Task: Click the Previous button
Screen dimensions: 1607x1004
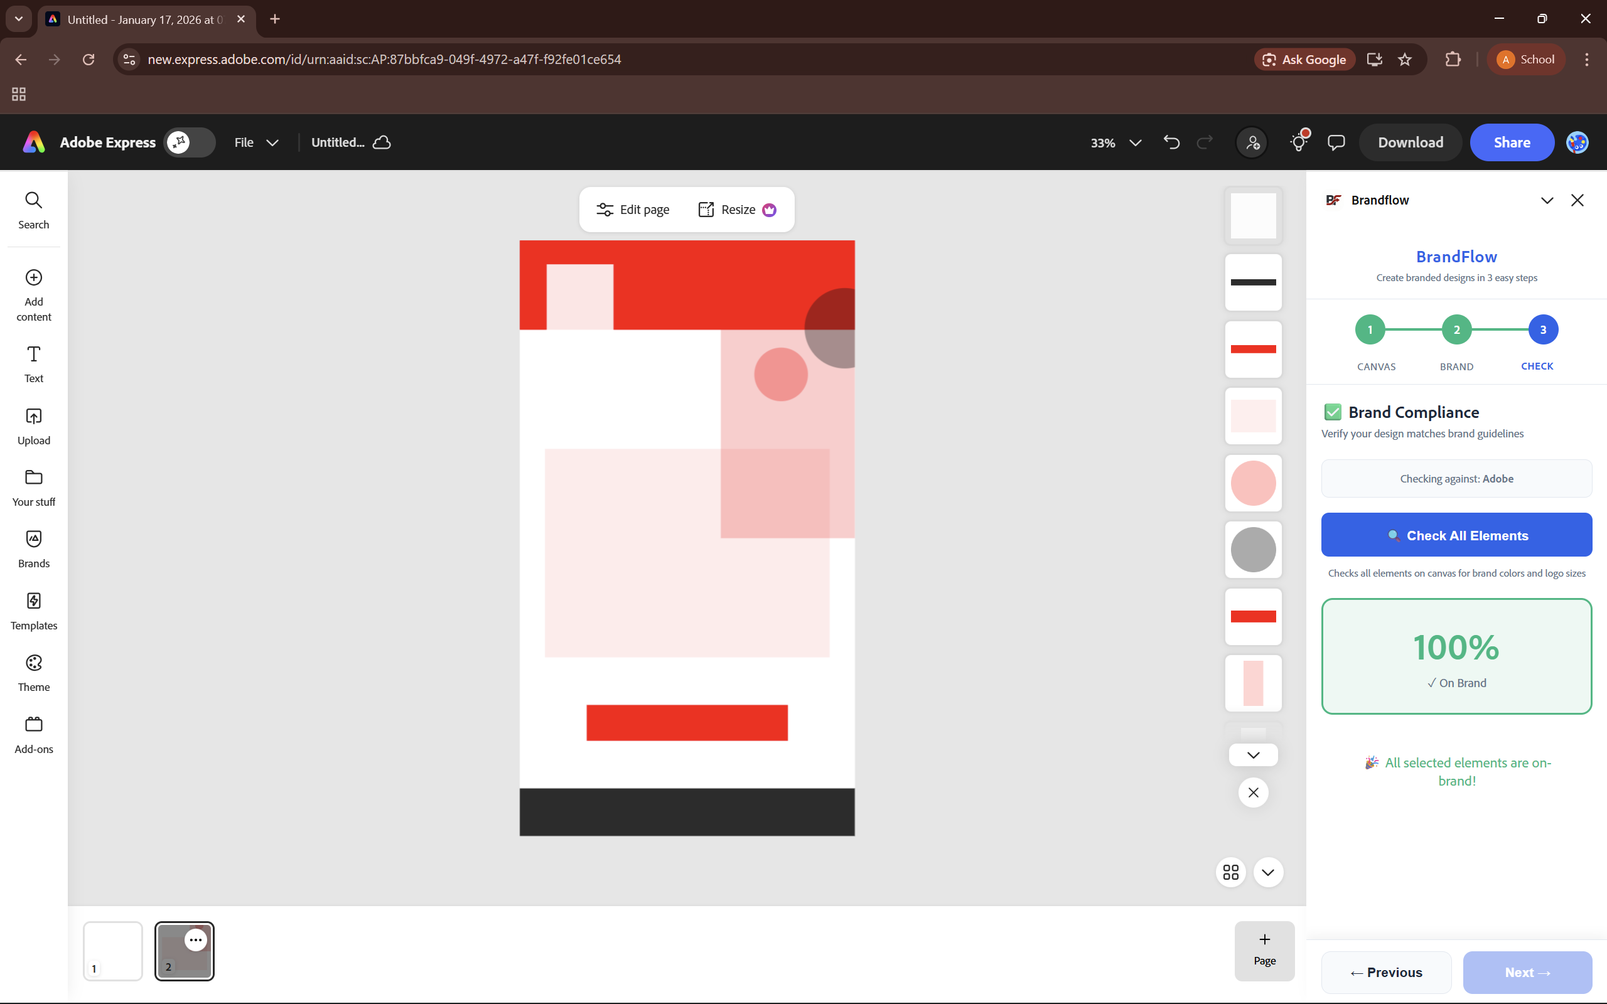Action: 1386,972
